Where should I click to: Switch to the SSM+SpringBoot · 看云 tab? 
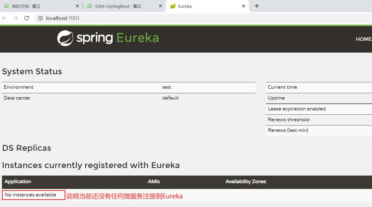coord(124,6)
